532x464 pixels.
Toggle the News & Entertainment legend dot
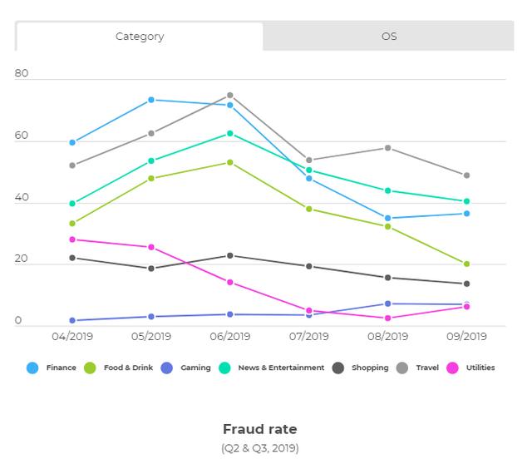pyautogui.click(x=225, y=368)
